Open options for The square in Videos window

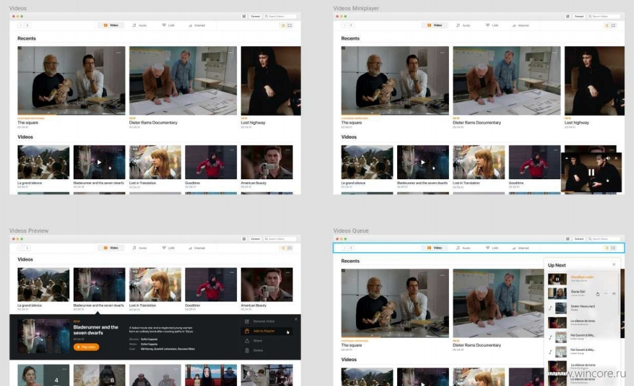click(118, 52)
